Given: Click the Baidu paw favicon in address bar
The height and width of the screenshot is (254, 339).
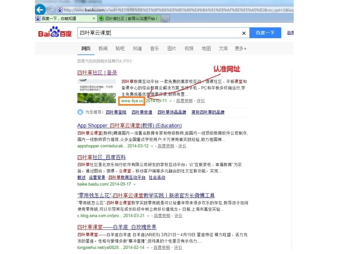Looking at the screenshot, I should pyautogui.click(x=60, y=10).
